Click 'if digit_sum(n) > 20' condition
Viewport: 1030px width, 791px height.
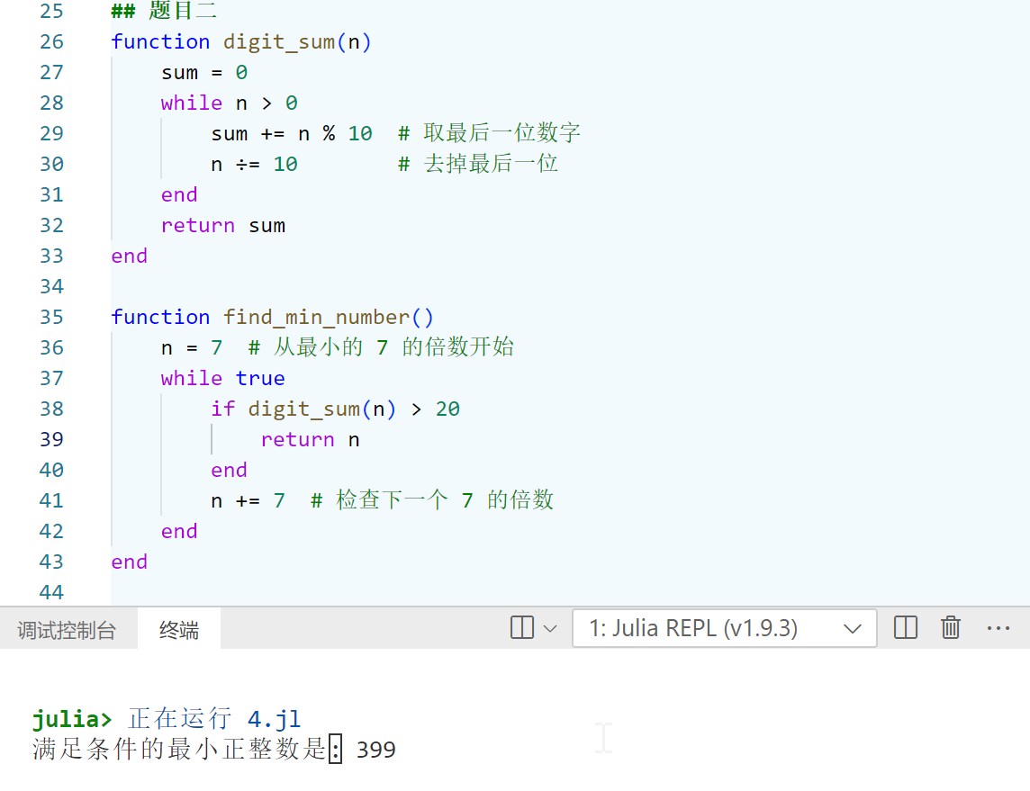pos(336,409)
